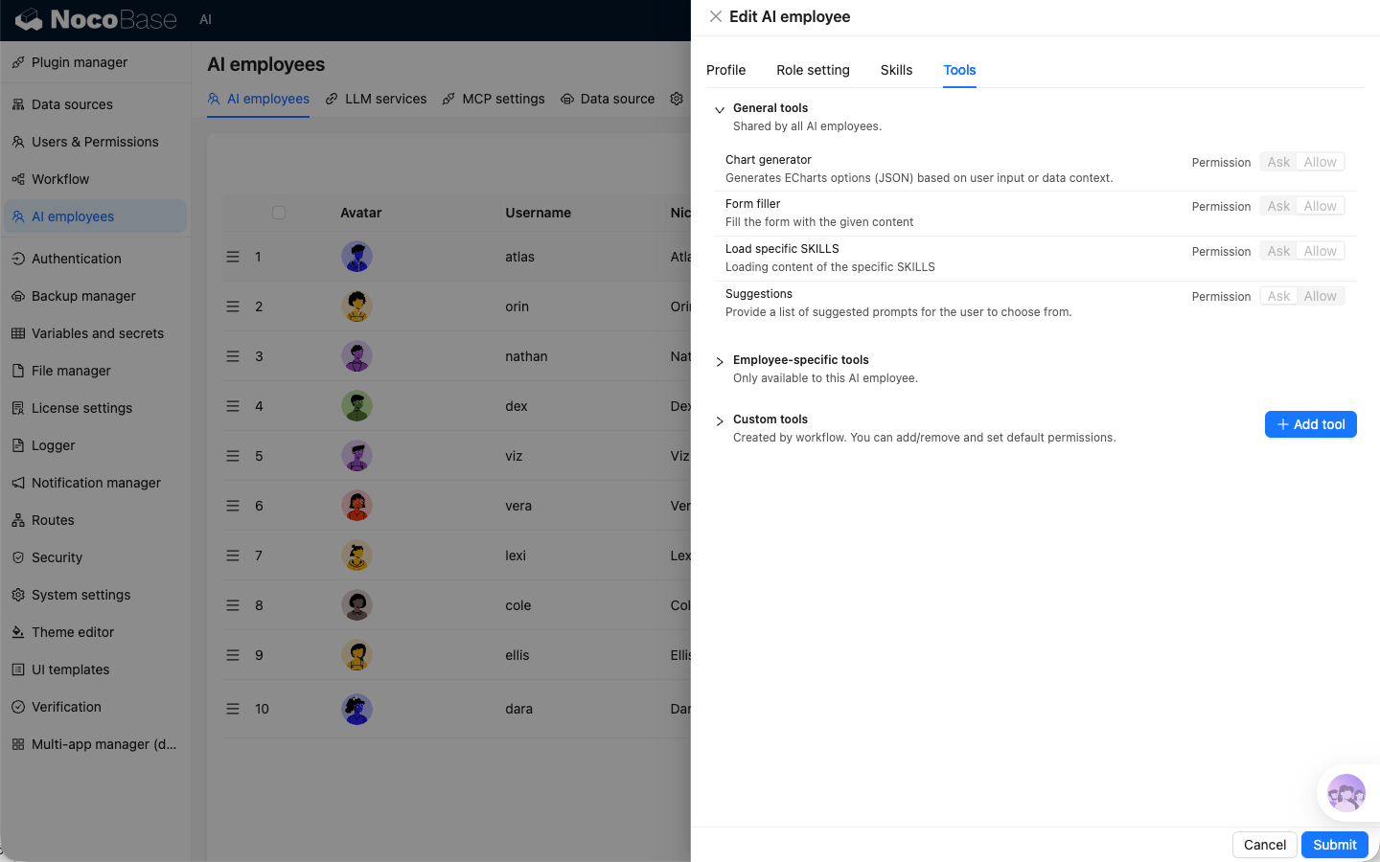Viewport: 1380px width, 862px height.
Task: Switch to the Skills tab
Action: (896, 70)
